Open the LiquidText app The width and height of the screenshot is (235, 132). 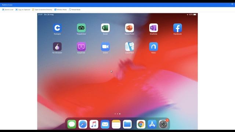coord(130,47)
